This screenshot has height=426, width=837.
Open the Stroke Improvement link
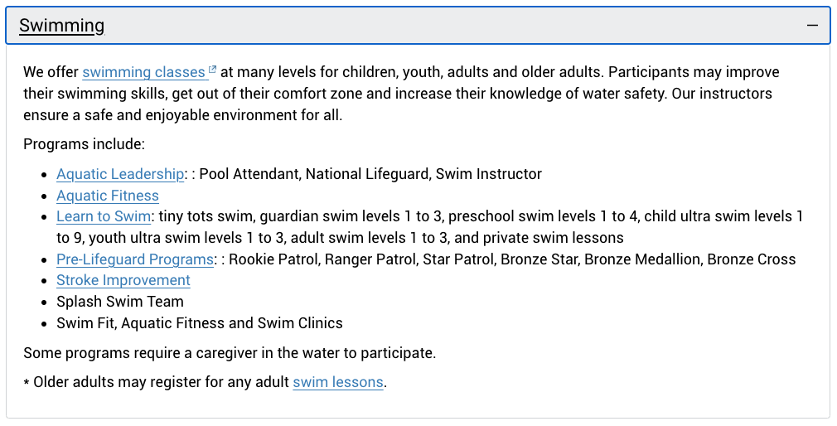click(x=123, y=280)
